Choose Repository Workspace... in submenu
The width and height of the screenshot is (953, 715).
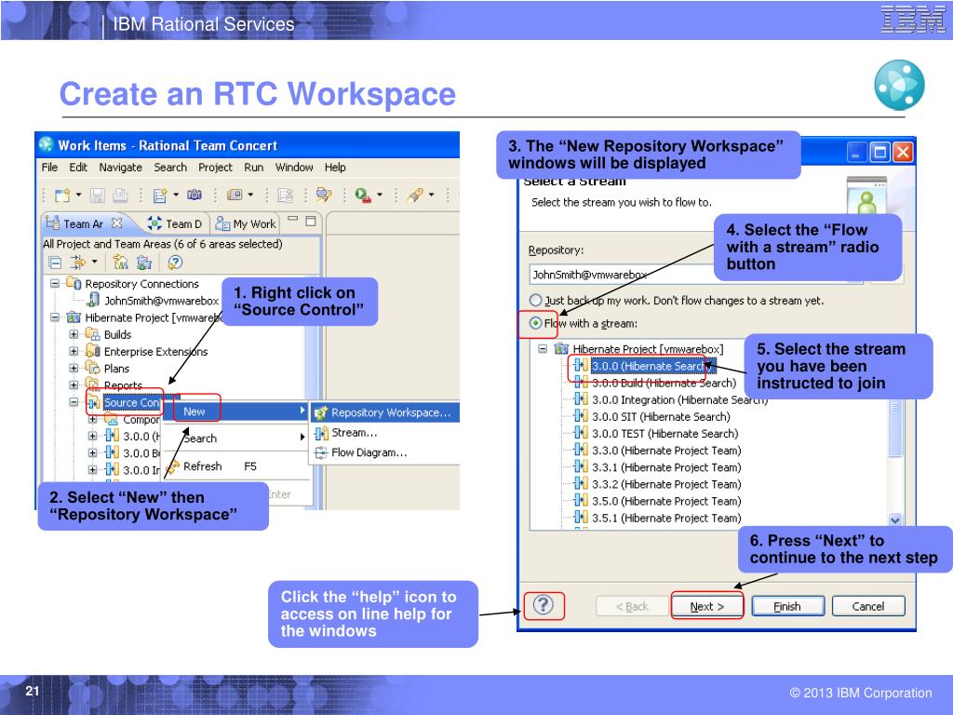coord(385,412)
